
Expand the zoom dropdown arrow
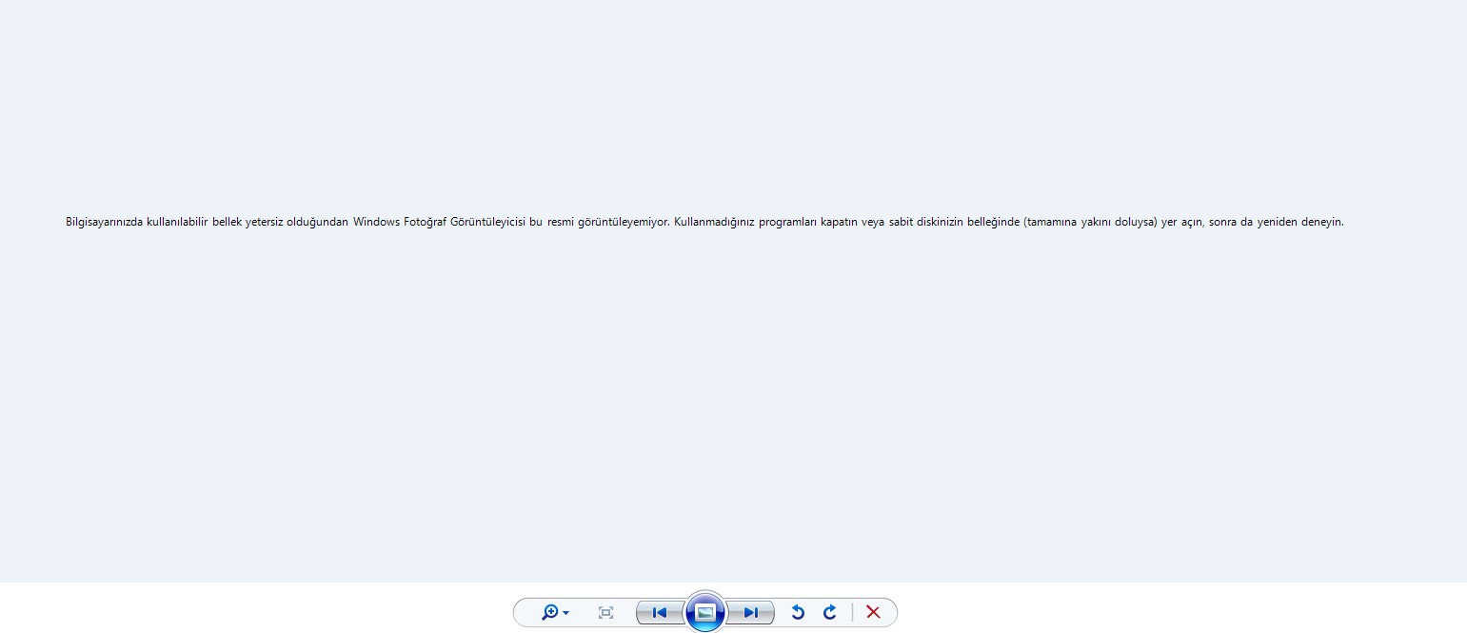point(566,613)
